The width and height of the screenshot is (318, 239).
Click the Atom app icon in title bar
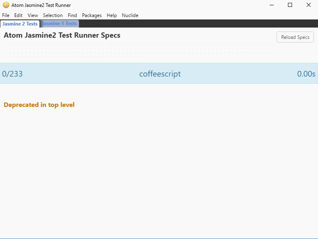pyautogui.click(x=6, y=5)
